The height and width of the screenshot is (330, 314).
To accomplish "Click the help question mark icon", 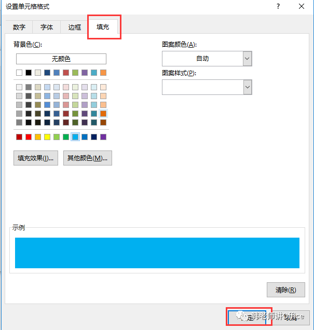I will click(278, 6).
